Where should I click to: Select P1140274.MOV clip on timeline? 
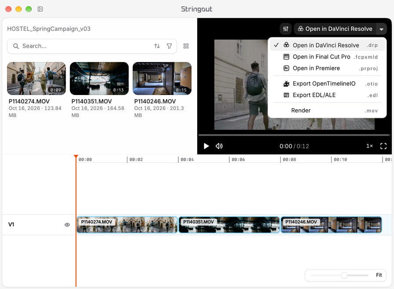click(127, 224)
